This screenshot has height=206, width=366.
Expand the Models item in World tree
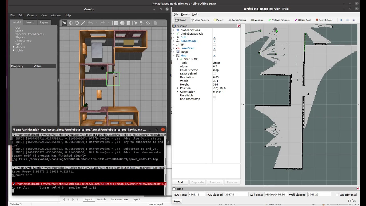[13, 47]
